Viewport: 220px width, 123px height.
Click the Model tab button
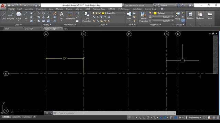click(x=6, y=117)
